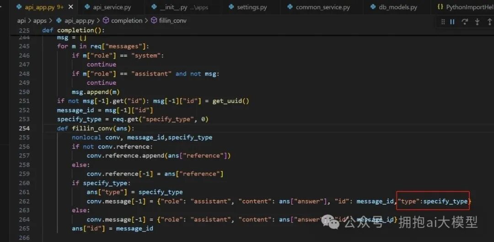Click line number 266 in the gutter
Viewport: 494px width, 242px height.
click(24, 237)
